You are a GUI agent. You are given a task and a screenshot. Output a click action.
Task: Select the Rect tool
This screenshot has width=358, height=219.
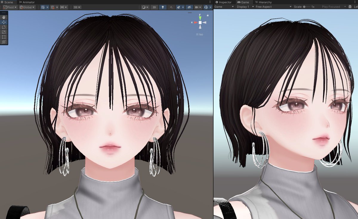point(4,37)
